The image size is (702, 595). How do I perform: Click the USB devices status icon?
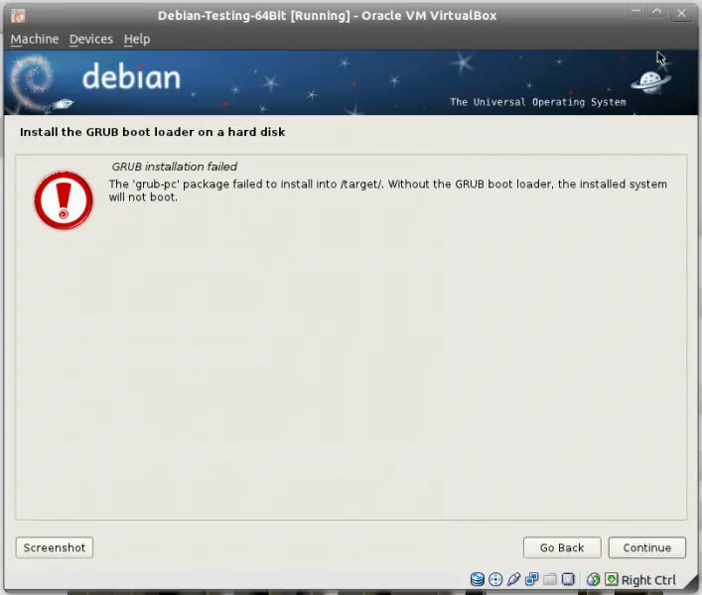tap(513, 579)
